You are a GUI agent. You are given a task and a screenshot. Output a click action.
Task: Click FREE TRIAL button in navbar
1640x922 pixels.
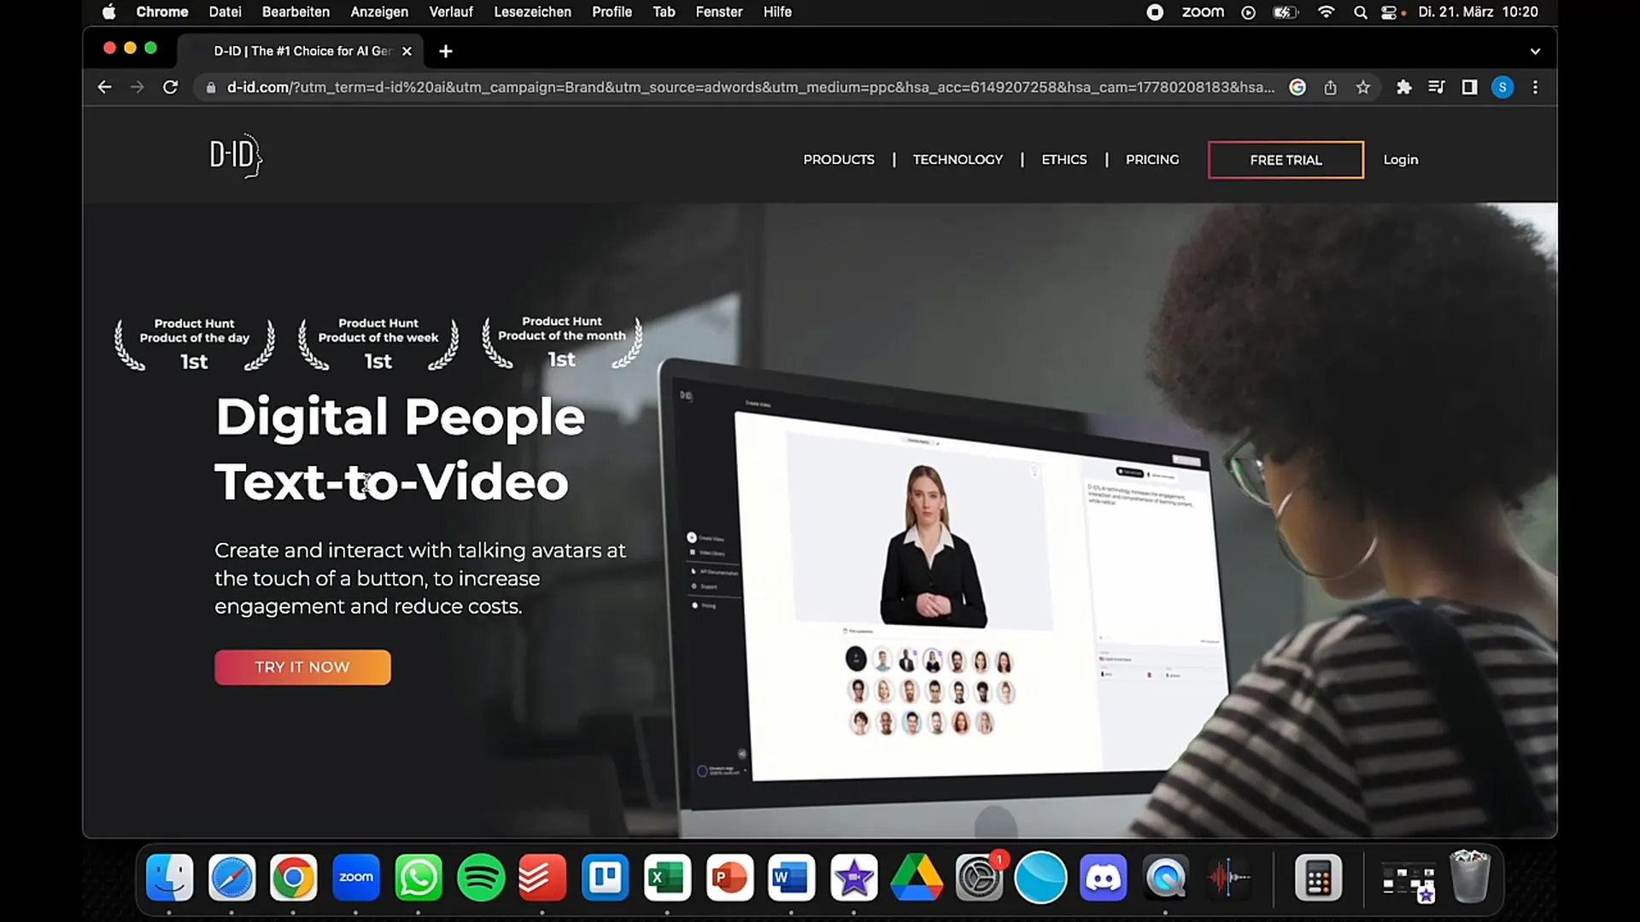[1286, 159]
